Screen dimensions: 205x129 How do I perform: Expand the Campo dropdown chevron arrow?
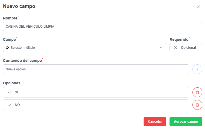point(161,48)
